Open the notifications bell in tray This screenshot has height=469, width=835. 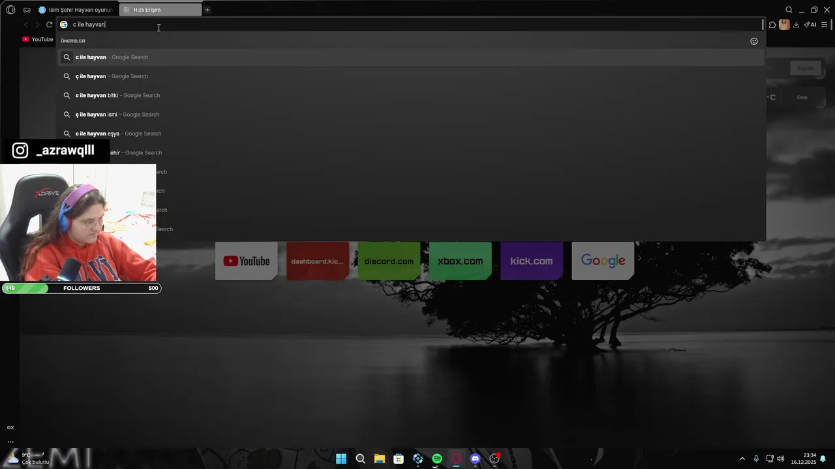tap(823, 459)
